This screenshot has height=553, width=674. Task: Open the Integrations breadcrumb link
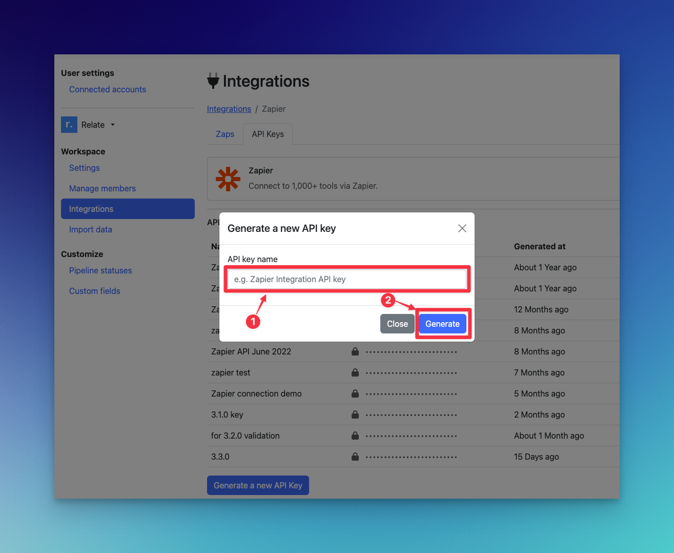tap(229, 109)
